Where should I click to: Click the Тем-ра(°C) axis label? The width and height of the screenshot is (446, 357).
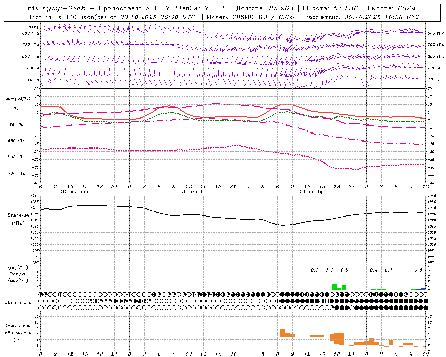point(16,99)
